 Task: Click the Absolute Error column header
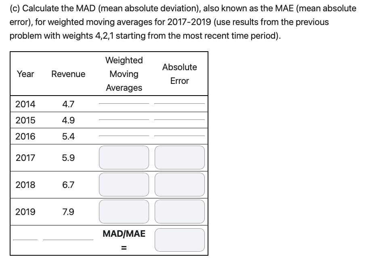pyautogui.click(x=179, y=74)
